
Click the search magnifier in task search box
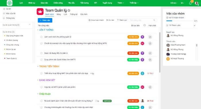[x=154, y=20]
